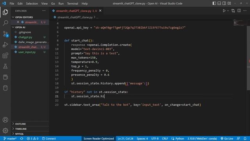Open the File menu

[x=12, y=4]
